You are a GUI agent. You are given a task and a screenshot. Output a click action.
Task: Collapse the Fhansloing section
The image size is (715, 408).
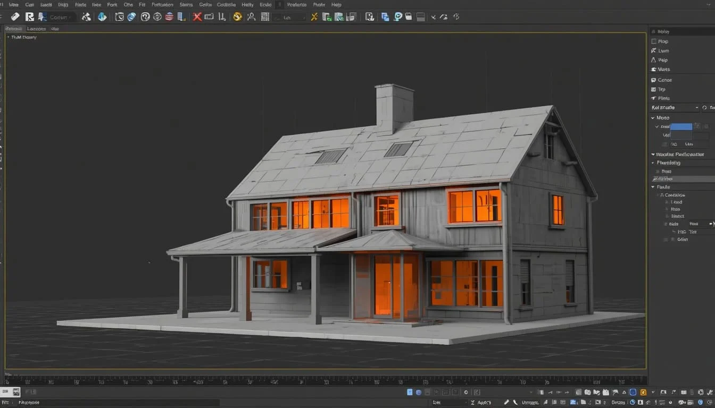(653, 163)
